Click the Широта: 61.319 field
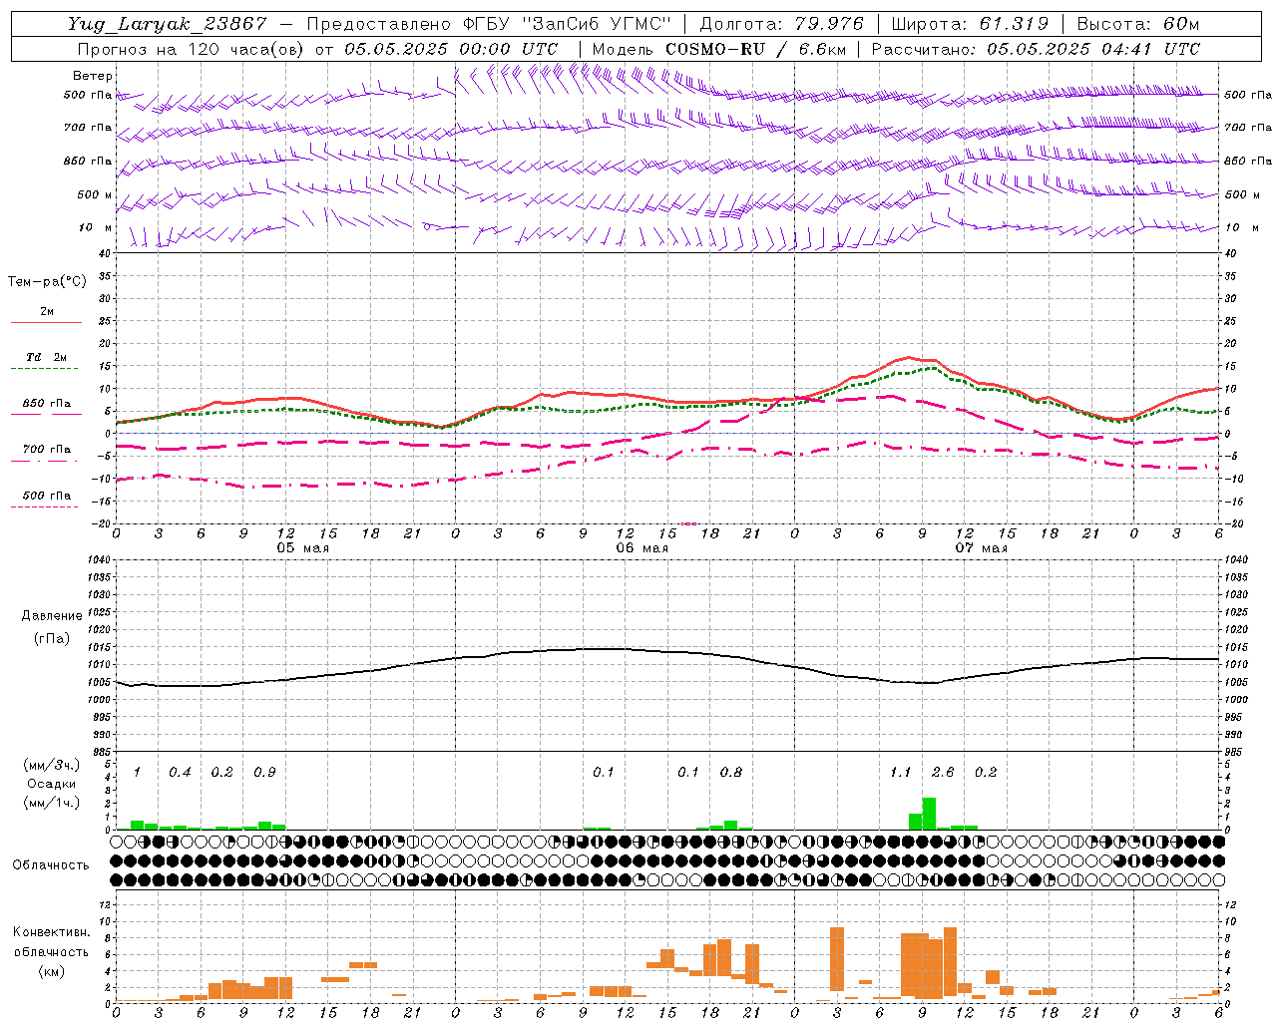 coord(969,24)
